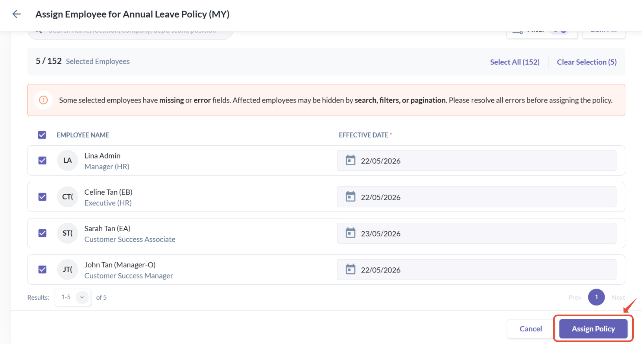The width and height of the screenshot is (642, 344).
Task: Uncheck Celine Tan (EB) checkbox
Action: pyautogui.click(x=42, y=197)
